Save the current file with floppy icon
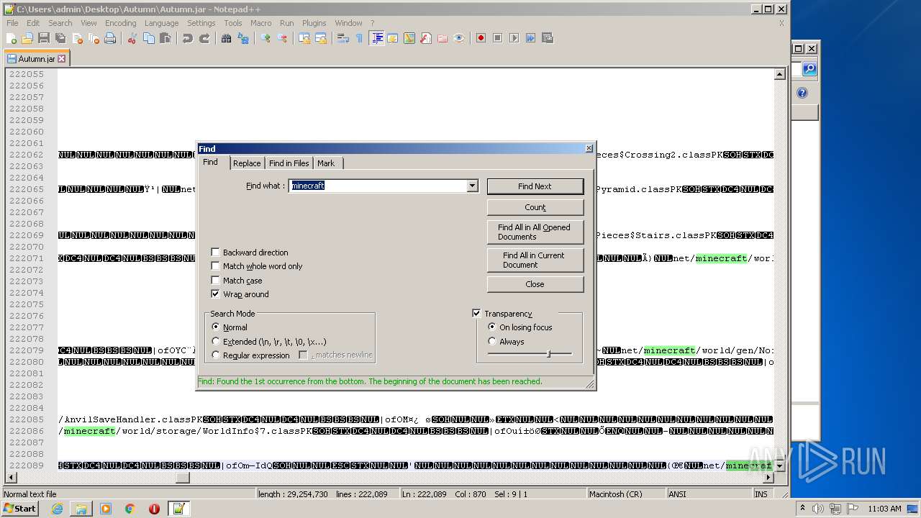This screenshot has width=921, height=518. click(x=44, y=38)
